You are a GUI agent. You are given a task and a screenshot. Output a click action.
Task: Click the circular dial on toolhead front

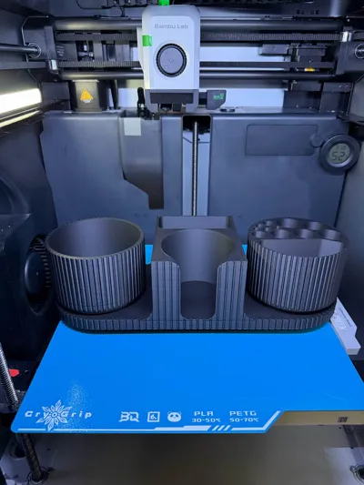171,60
